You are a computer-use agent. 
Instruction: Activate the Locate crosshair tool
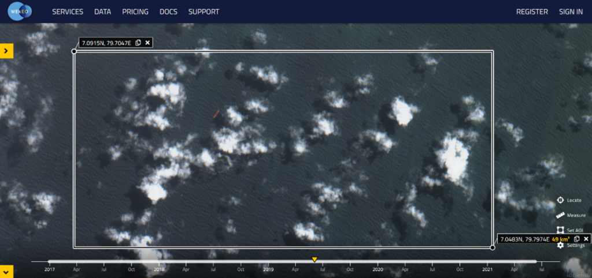(560, 200)
